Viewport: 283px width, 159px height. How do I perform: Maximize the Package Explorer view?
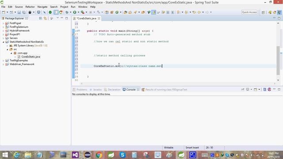click(67, 18)
